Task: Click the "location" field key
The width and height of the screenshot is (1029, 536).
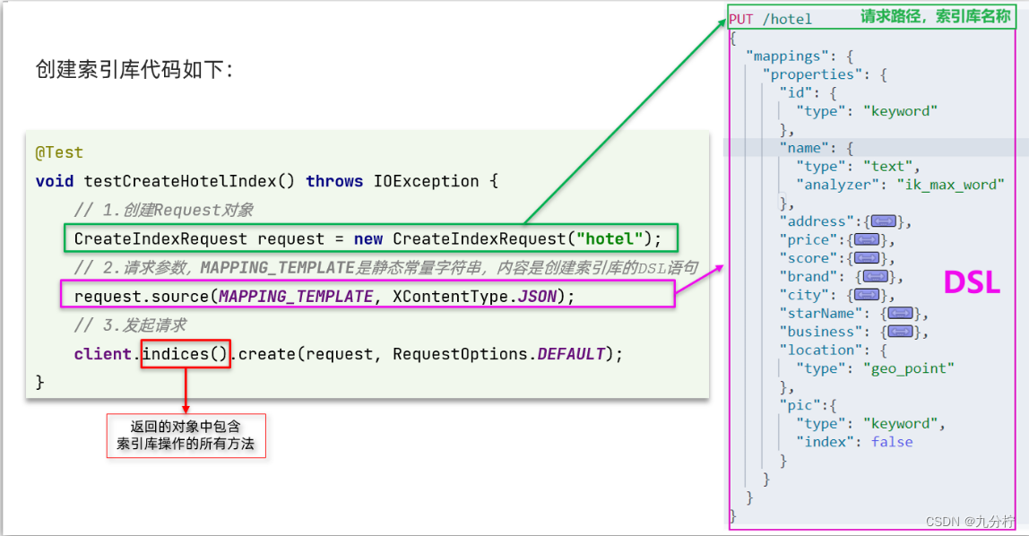Action: pos(820,350)
